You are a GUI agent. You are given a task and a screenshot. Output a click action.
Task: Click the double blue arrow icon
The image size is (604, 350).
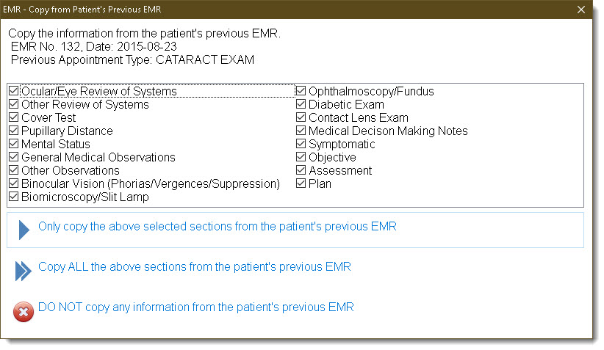pos(23,271)
